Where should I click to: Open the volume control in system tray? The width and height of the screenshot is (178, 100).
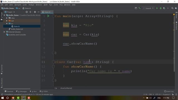tap(150, 98)
